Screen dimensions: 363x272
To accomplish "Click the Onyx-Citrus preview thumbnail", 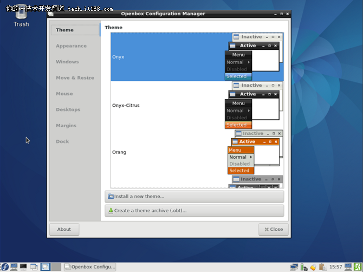I will click(x=254, y=105).
